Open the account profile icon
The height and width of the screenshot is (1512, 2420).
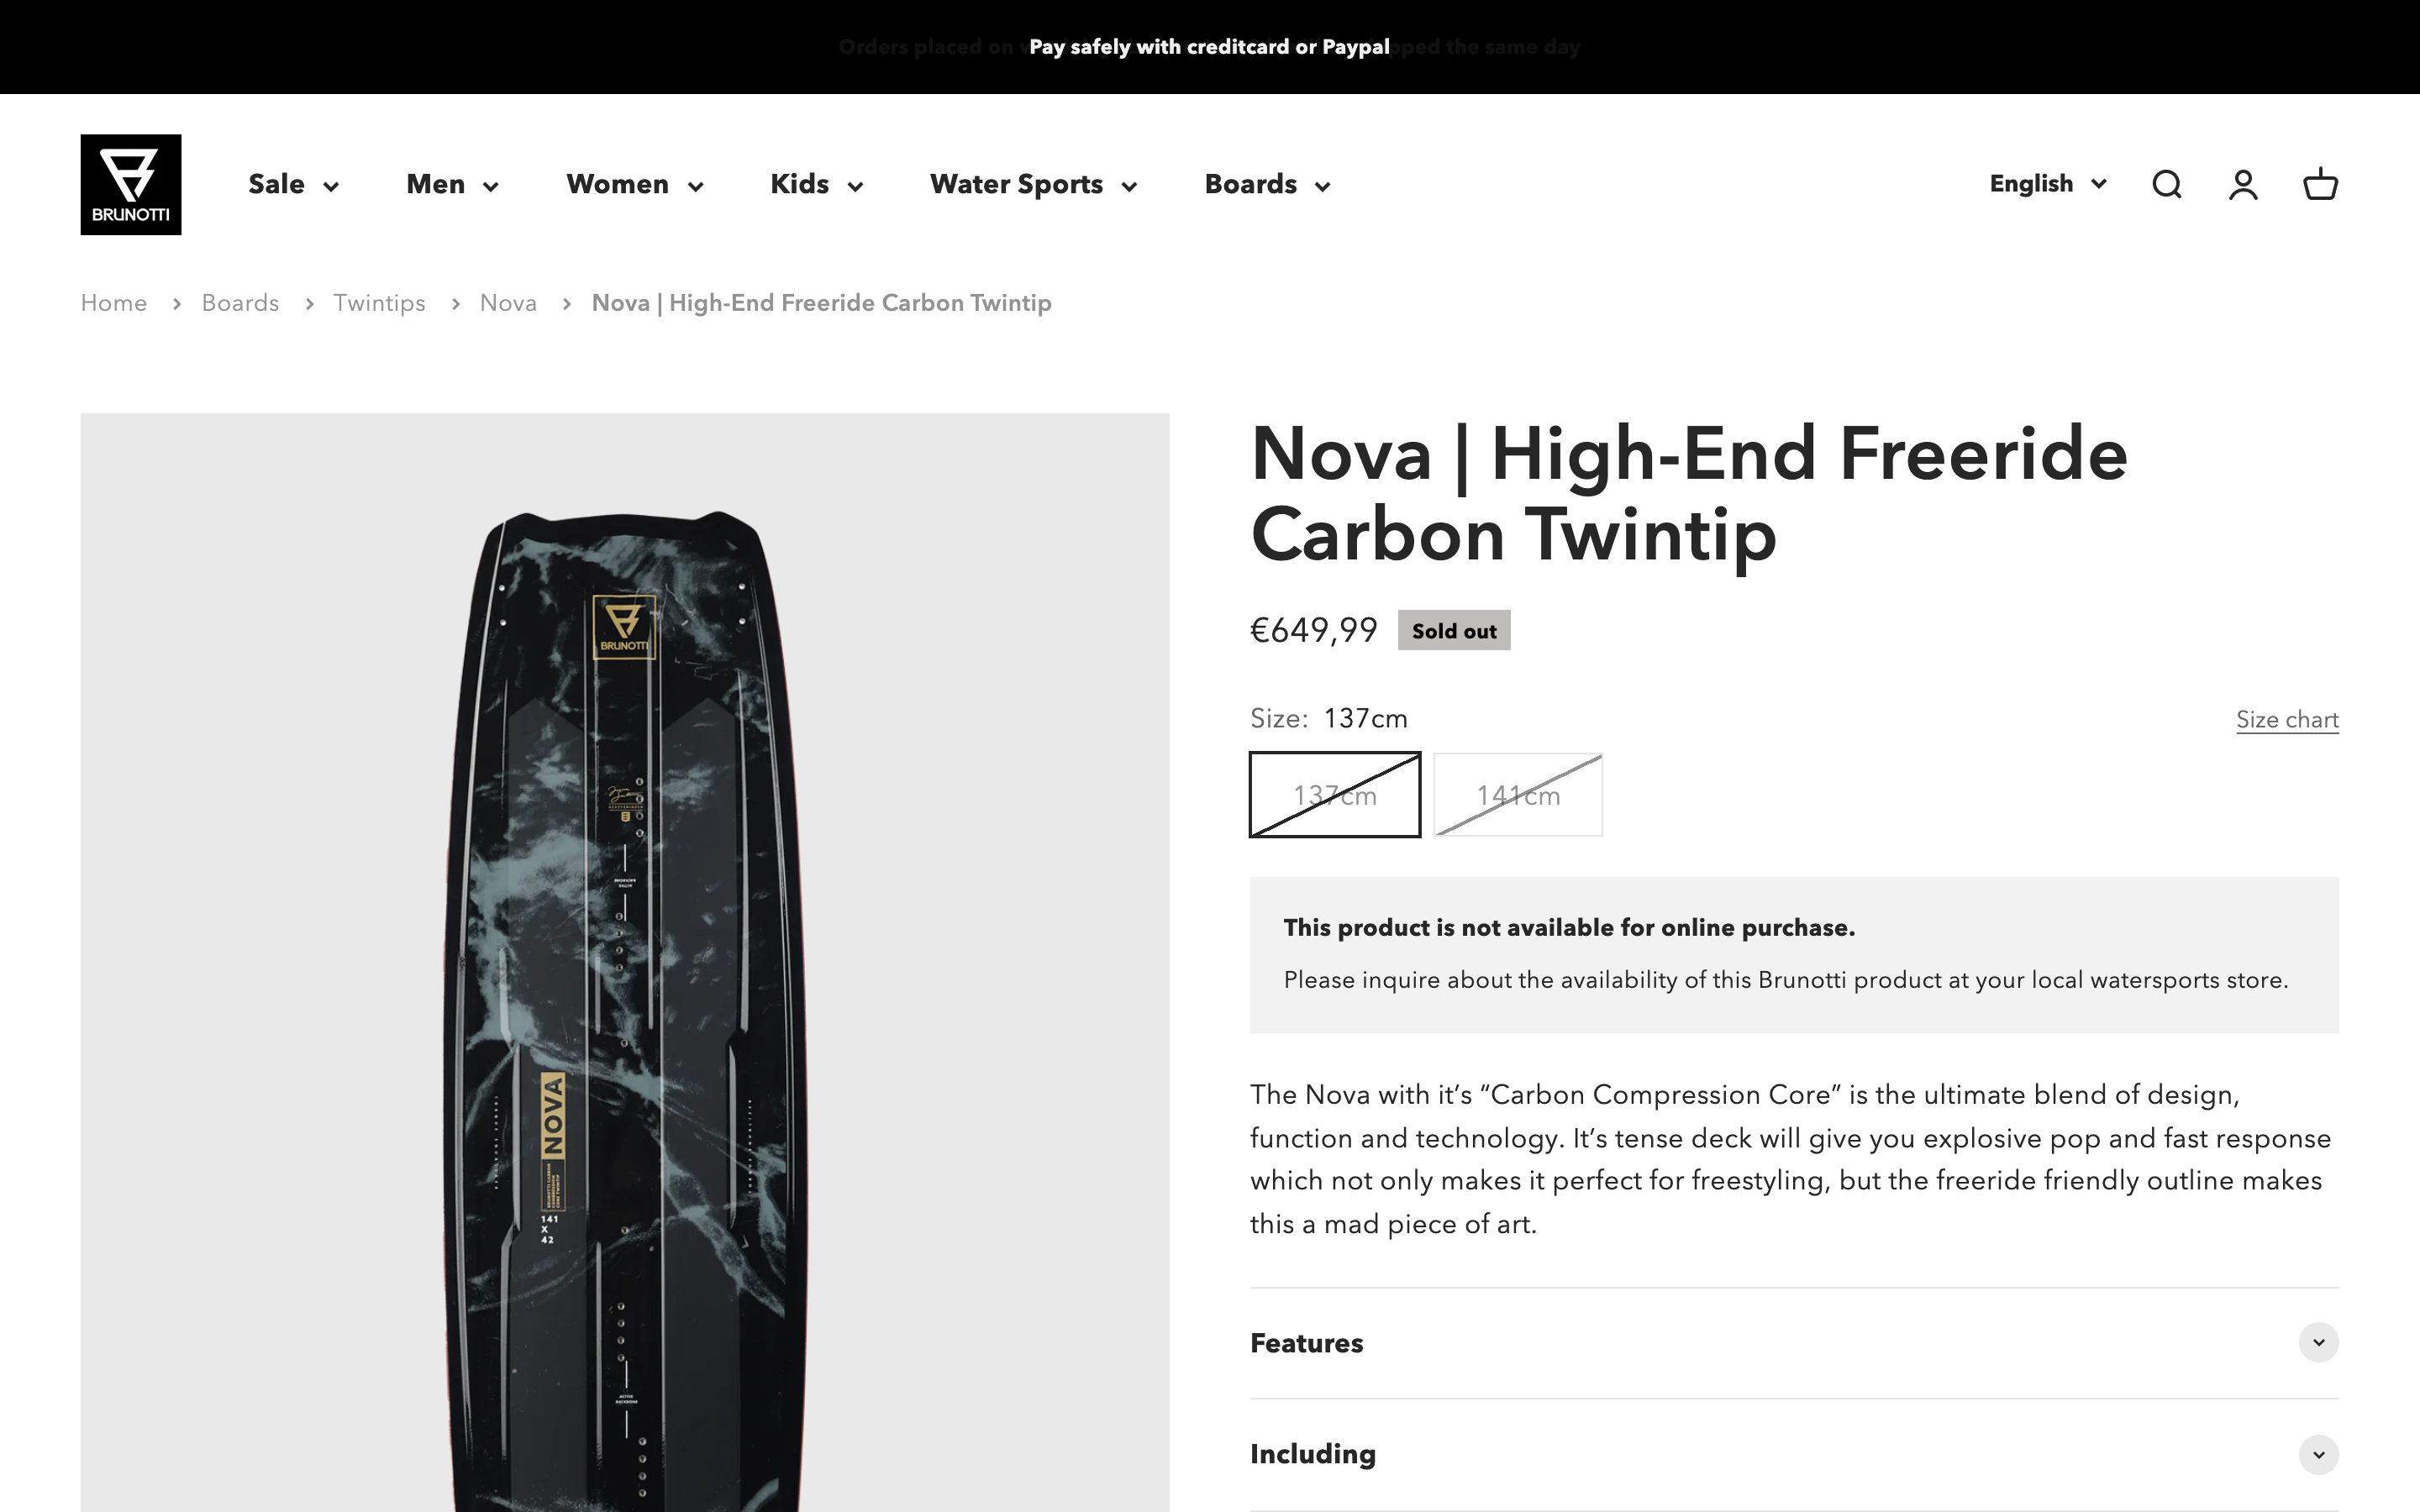point(2243,185)
